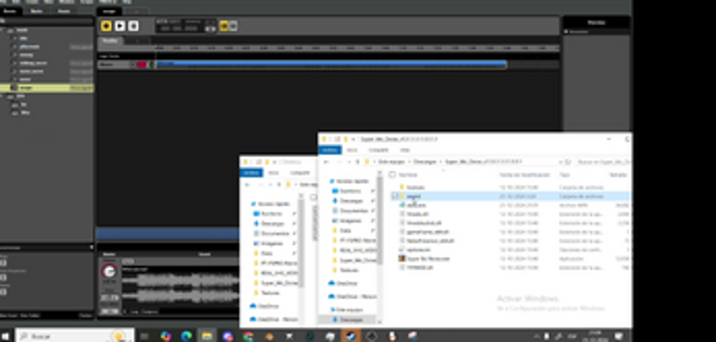
Task: Toggle checkbox of the highlighted folder row
Action: (x=395, y=196)
